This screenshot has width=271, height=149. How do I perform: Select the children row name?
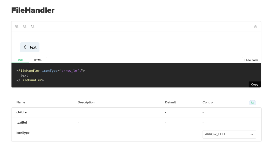point(22,112)
